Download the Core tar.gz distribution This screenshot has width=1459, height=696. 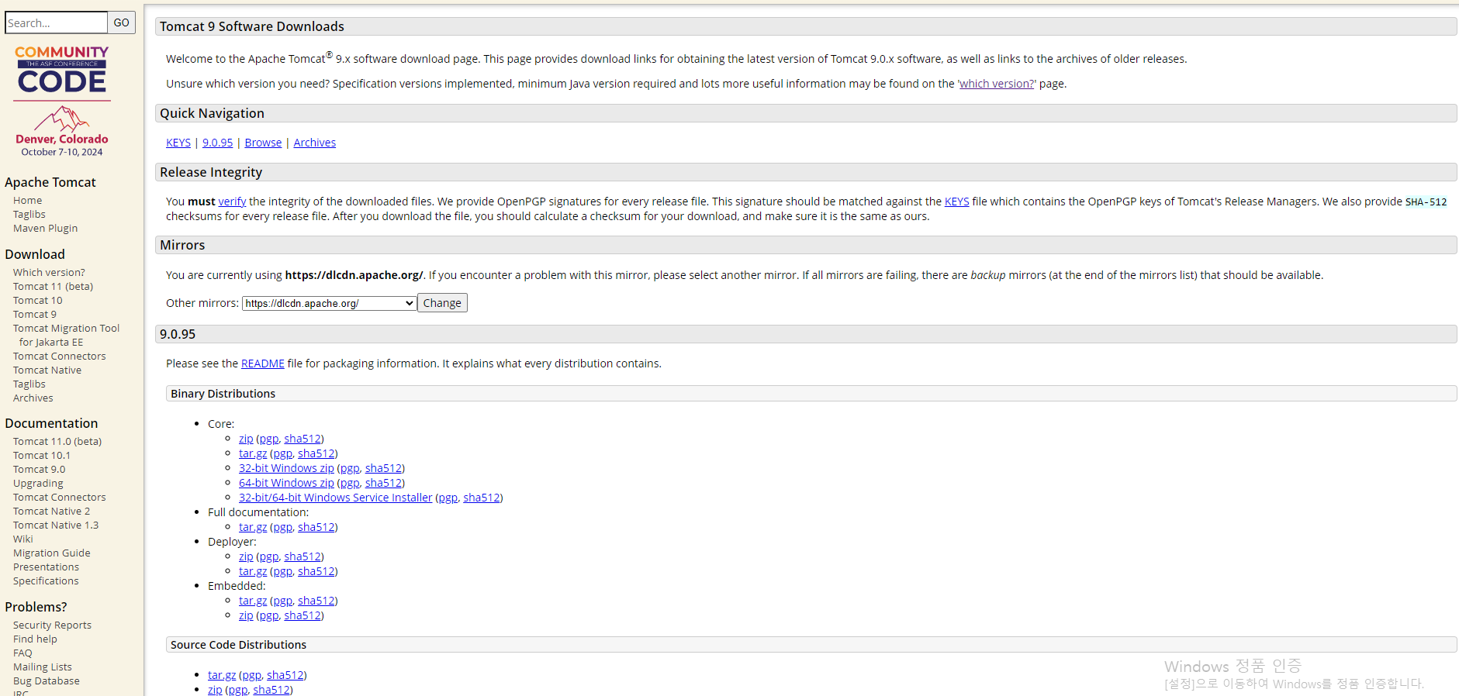click(253, 453)
